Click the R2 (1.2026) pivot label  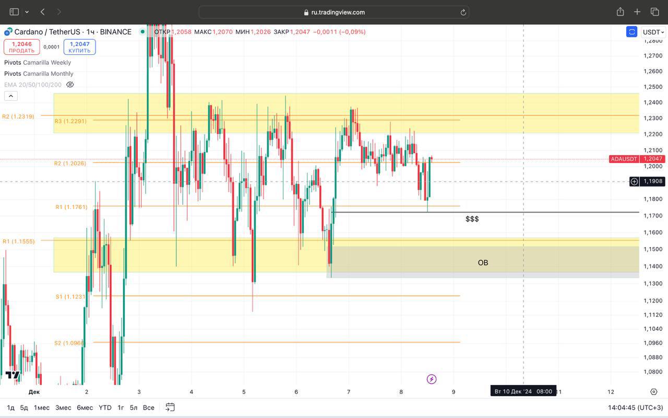pyautogui.click(x=70, y=164)
